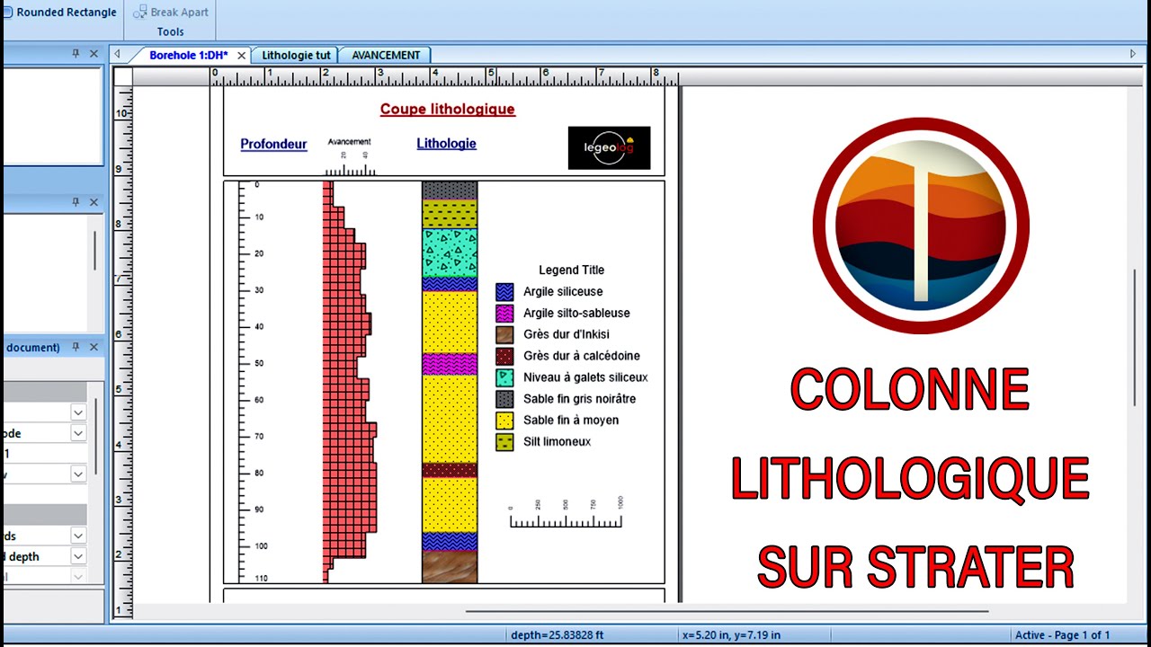
Task: Open the dropdown in the 'ds' row
Action: [78, 536]
